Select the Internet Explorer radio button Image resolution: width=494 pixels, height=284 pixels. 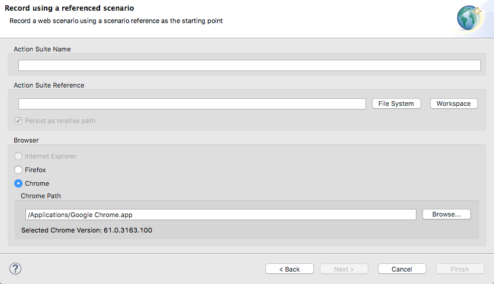click(x=18, y=156)
